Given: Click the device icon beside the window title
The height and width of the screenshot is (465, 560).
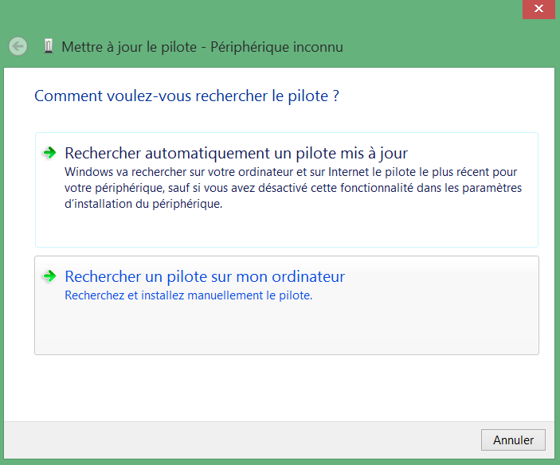Looking at the screenshot, I should 49,46.
